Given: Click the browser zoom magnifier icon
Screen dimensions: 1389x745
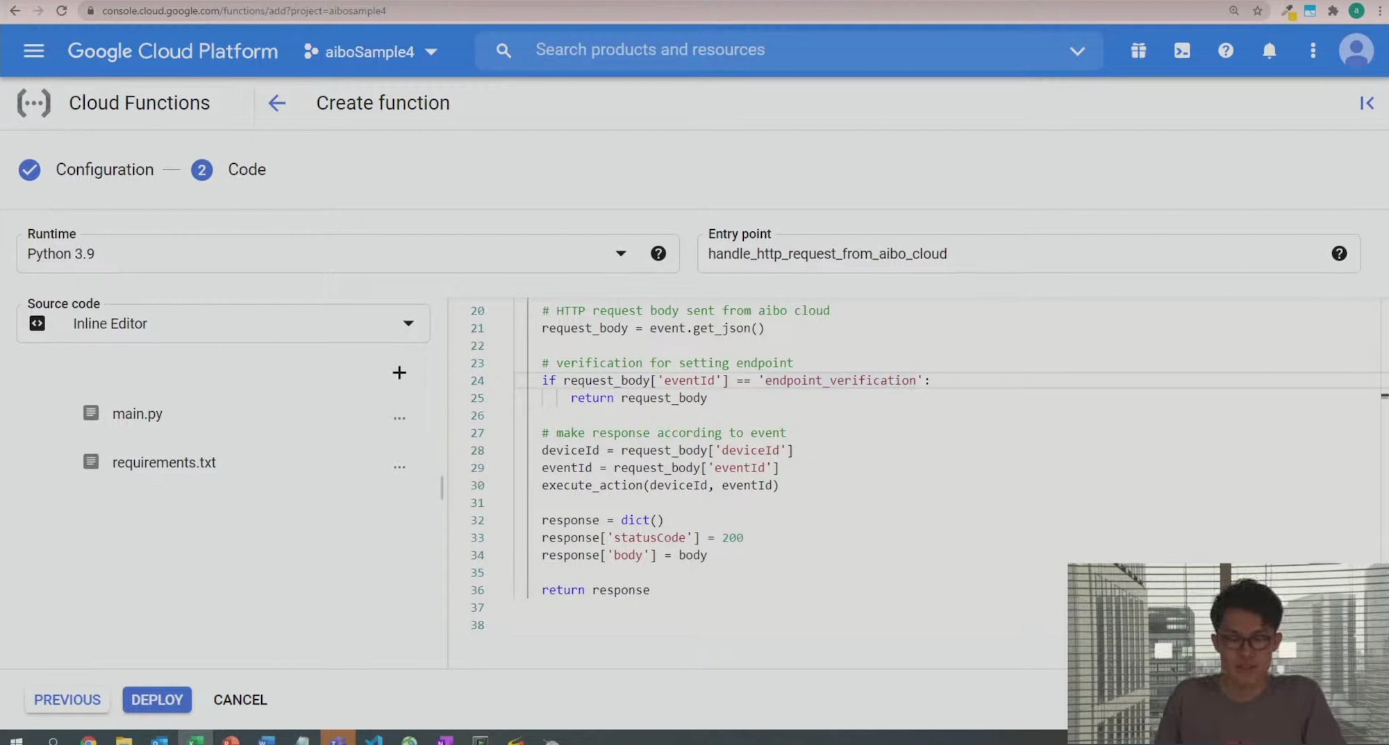Looking at the screenshot, I should [x=1234, y=10].
